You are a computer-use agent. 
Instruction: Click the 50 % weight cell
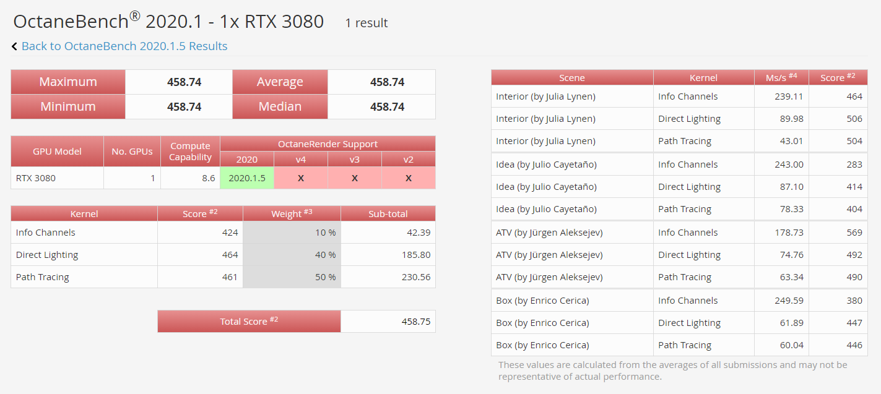click(x=292, y=277)
